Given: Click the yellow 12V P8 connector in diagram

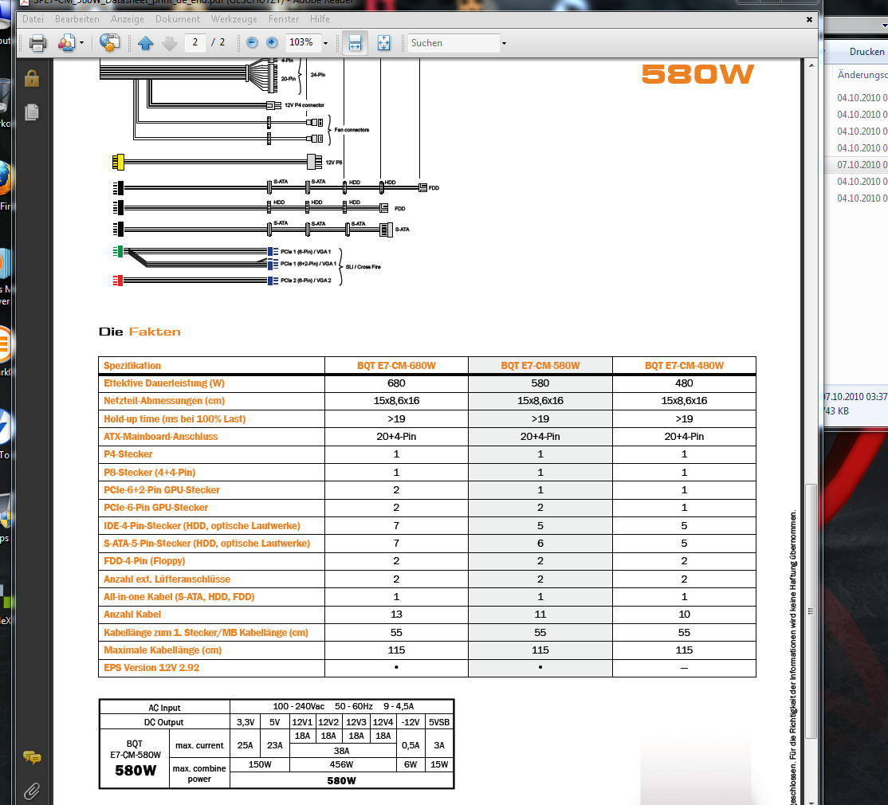Looking at the screenshot, I should click(x=118, y=162).
